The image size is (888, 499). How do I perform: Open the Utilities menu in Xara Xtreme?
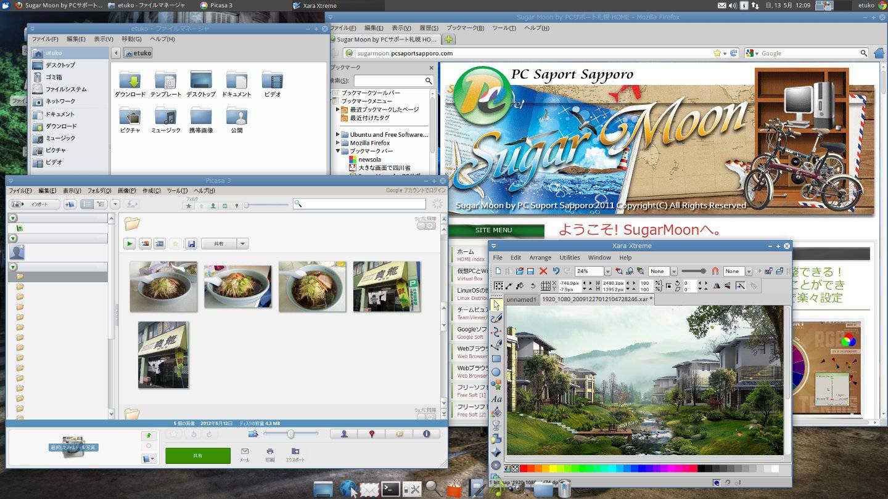[x=570, y=258]
